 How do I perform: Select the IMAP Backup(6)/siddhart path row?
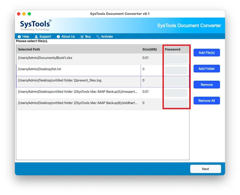(78, 103)
